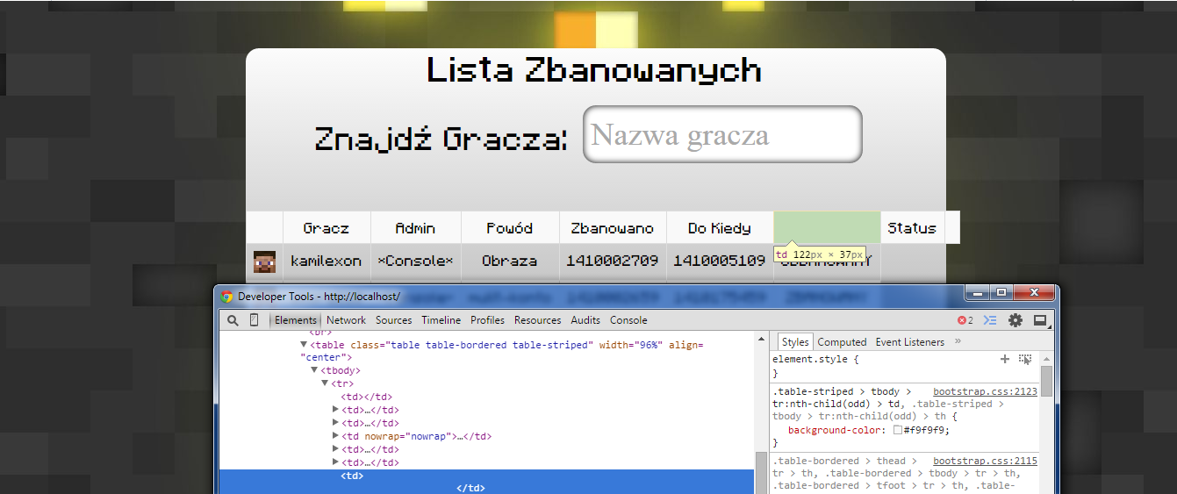Open the Resources tab
This screenshot has height=494, width=1177.
[x=538, y=320]
